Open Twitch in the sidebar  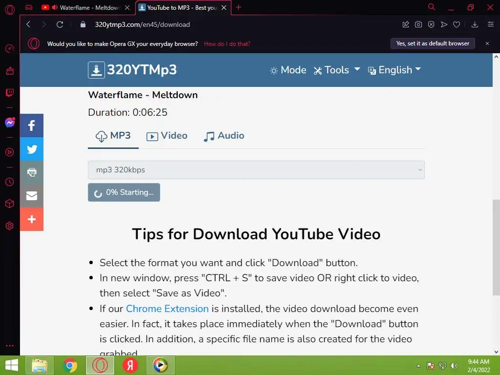(x=10, y=93)
